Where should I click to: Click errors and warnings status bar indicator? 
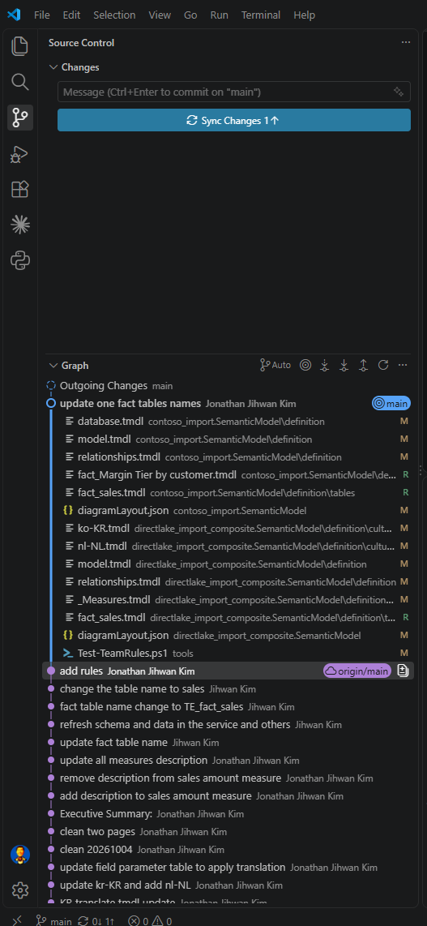150,920
